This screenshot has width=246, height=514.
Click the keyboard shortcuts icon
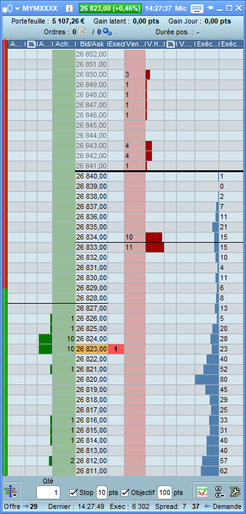click(x=197, y=8)
